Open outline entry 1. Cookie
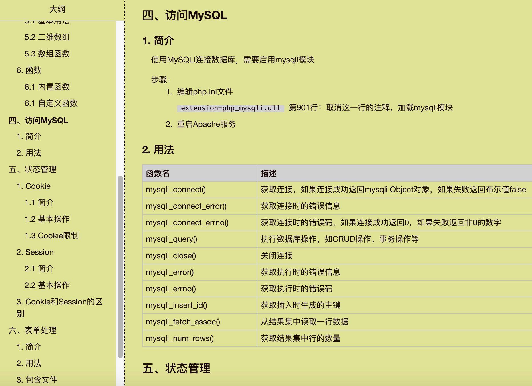 coord(33,186)
